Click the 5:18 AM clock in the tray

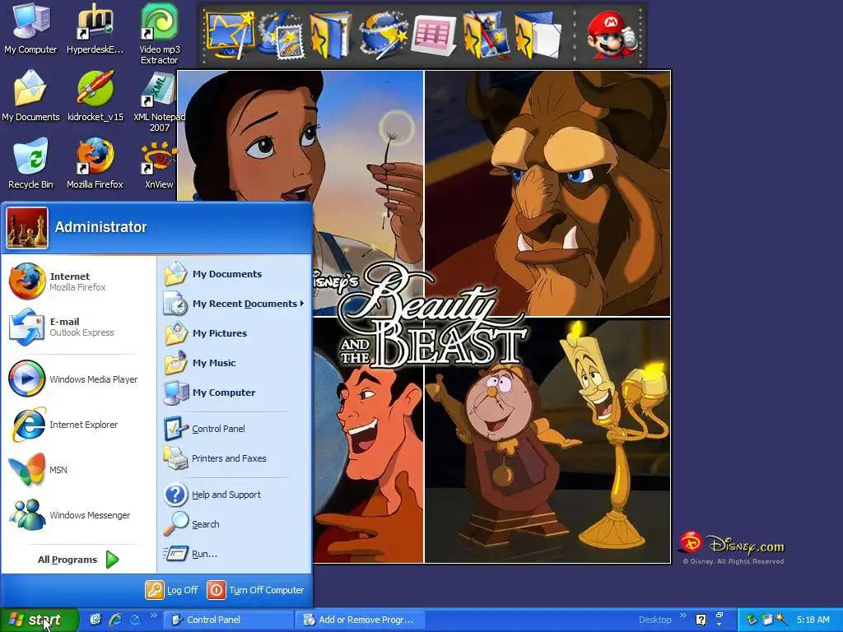point(813,620)
